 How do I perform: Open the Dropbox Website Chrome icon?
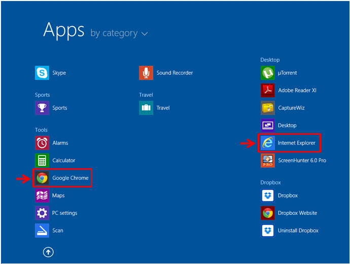(x=268, y=213)
